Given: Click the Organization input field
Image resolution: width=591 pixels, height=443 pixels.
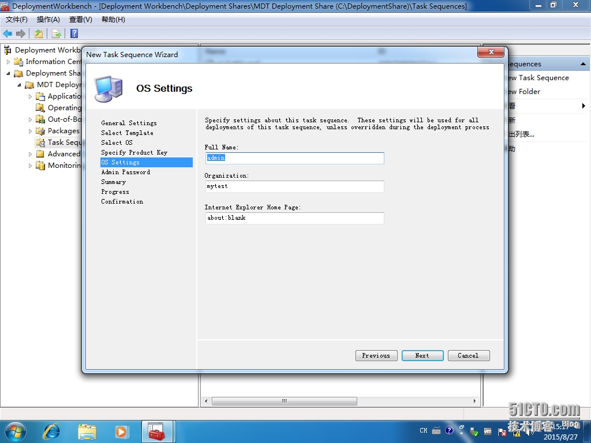Looking at the screenshot, I should (295, 186).
